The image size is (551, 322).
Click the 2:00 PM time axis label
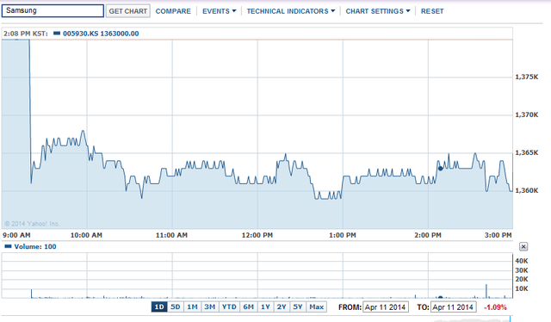pyautogui.click(x=428, y=235)
